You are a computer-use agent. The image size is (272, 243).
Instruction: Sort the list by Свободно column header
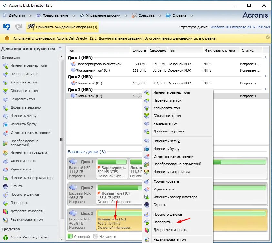[x=157, y=50]
